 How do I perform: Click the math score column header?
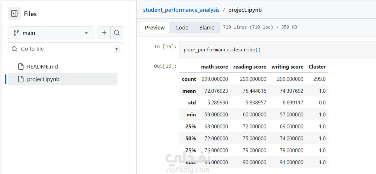(x=214, y=67)
